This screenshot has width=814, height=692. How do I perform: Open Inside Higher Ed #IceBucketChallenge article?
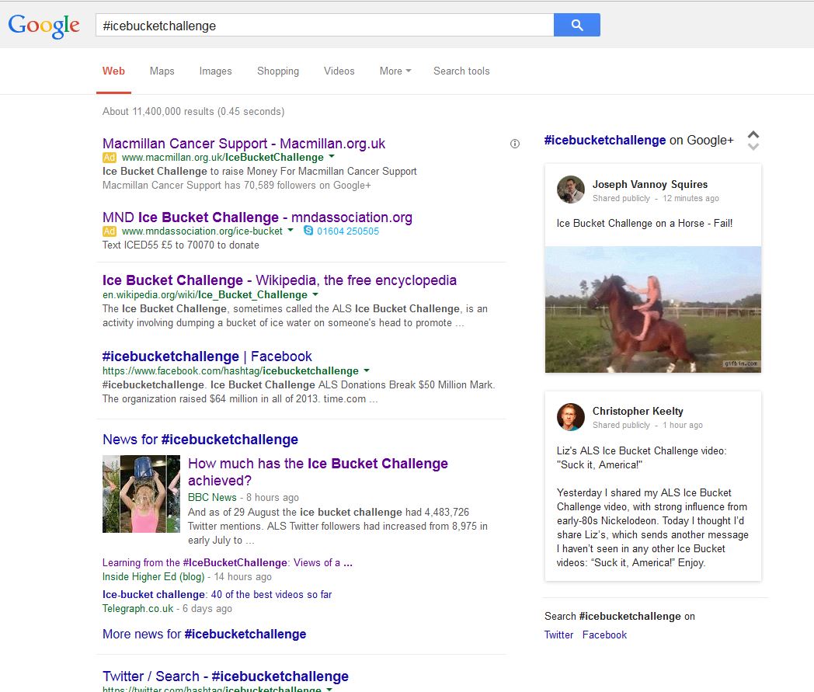tap(228, 563)
